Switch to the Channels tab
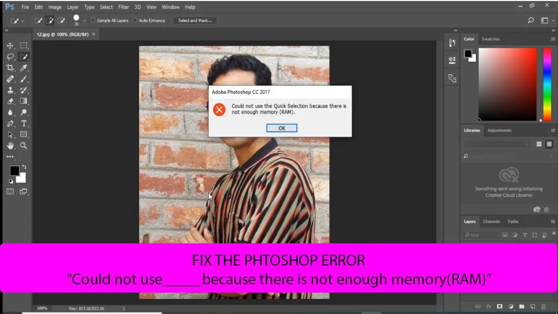This screenshot has width=558, height=314. click(x=491, y=222)
